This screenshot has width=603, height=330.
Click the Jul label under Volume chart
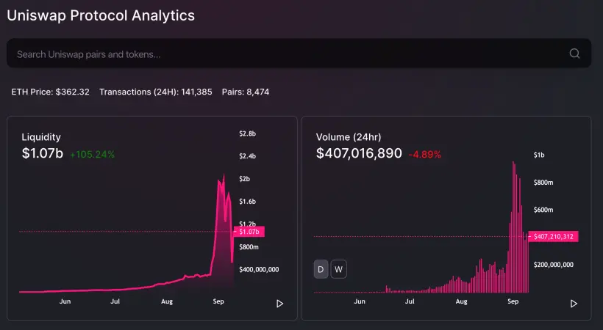[x=410, y=301]
